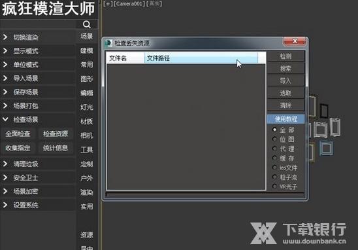Switch to the 渲染 tab
This screenshot has width=358, height=250.
(87, 192)
